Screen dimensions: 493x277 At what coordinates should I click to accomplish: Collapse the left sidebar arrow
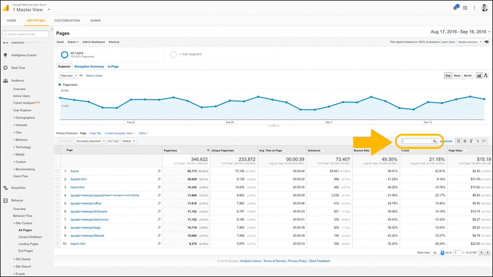[52, 29]
